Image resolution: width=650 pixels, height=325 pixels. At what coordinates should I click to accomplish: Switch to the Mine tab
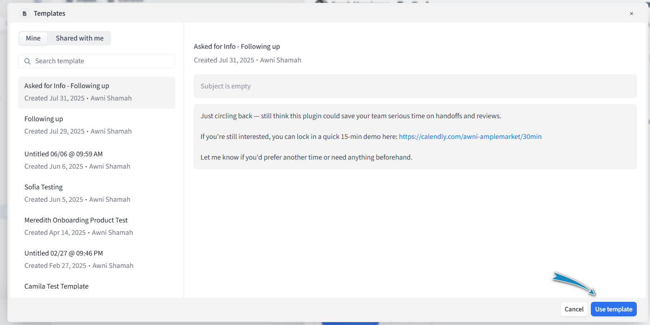click(33, 38)
